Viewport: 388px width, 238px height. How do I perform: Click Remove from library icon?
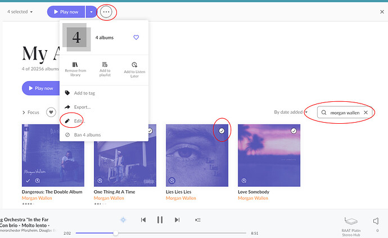75,65
